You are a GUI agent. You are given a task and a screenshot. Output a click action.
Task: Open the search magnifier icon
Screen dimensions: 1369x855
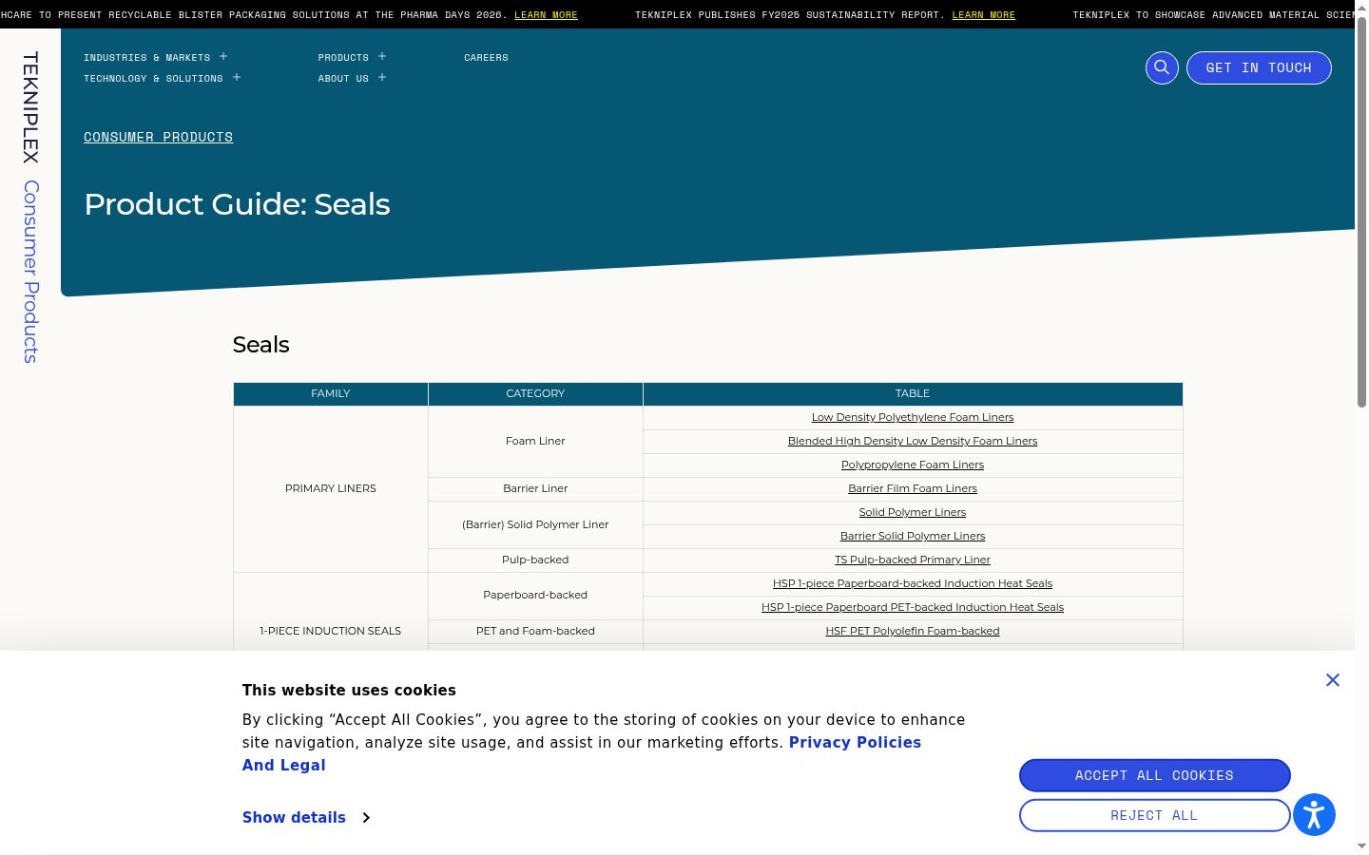1162,67
